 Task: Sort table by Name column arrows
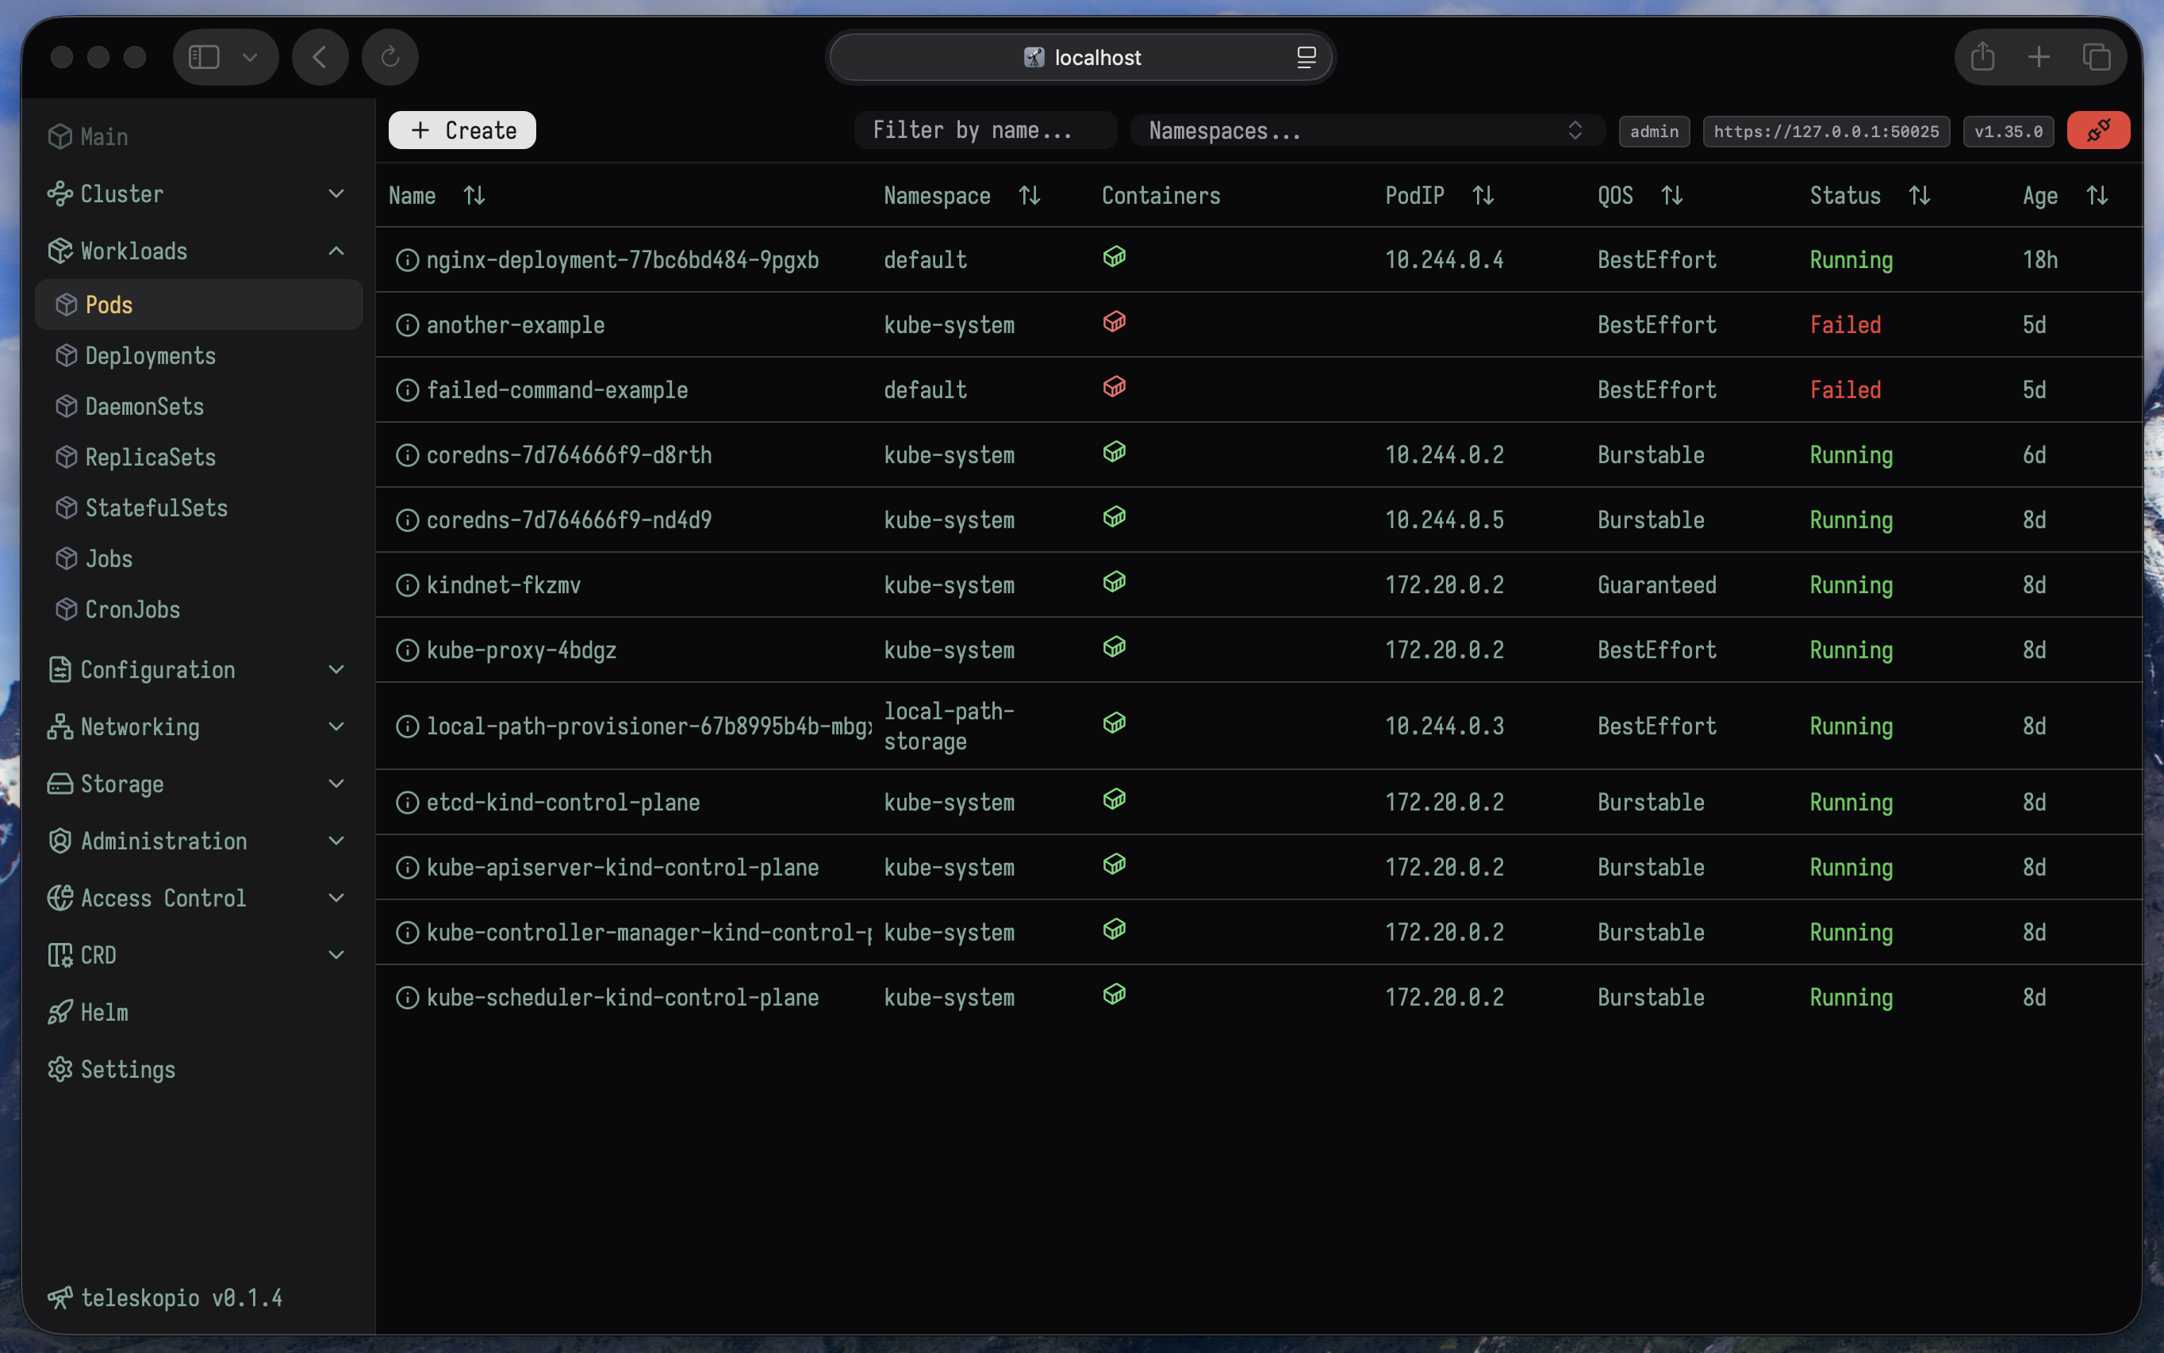coord(474,195)
